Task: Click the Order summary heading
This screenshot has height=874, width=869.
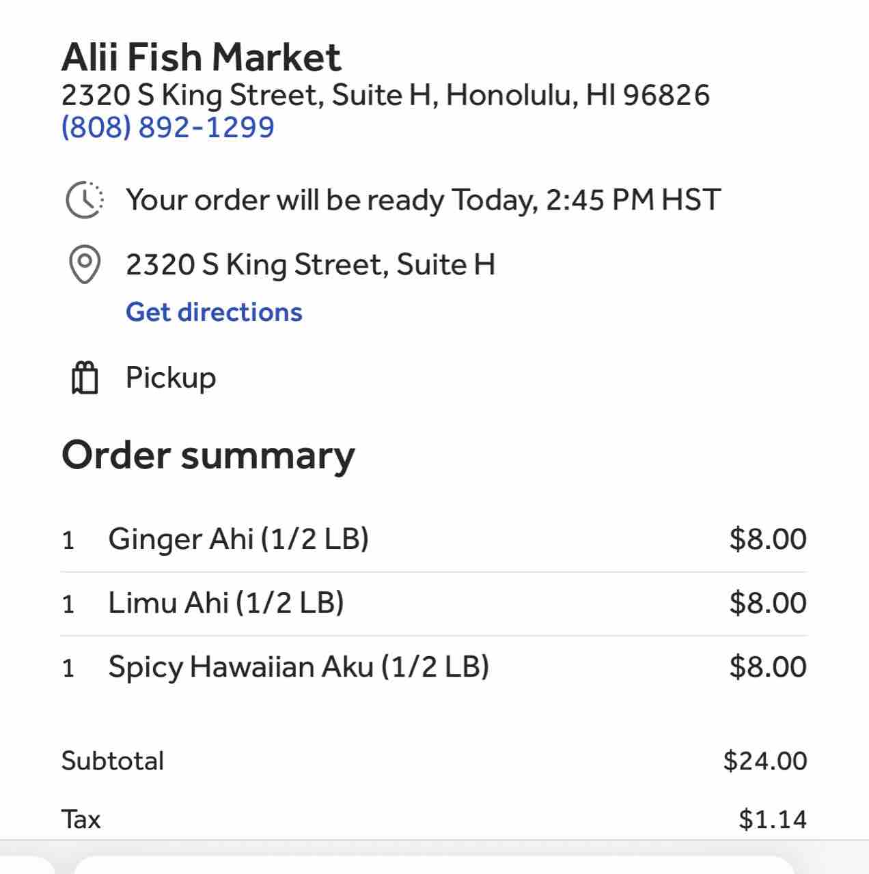Action: coord(208,455)
